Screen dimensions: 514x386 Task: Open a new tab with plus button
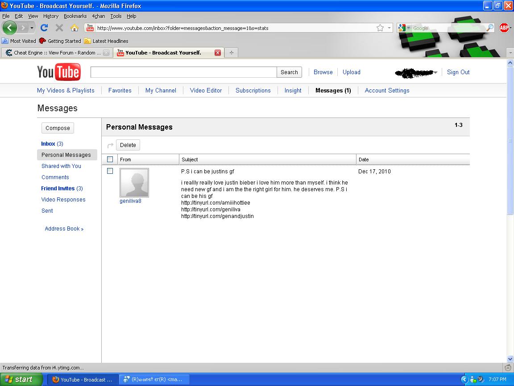(x=232, y=53)
